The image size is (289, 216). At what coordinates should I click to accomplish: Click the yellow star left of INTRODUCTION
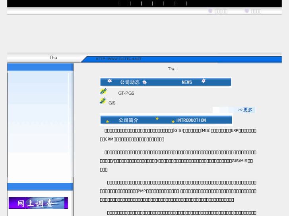point(173,121)
